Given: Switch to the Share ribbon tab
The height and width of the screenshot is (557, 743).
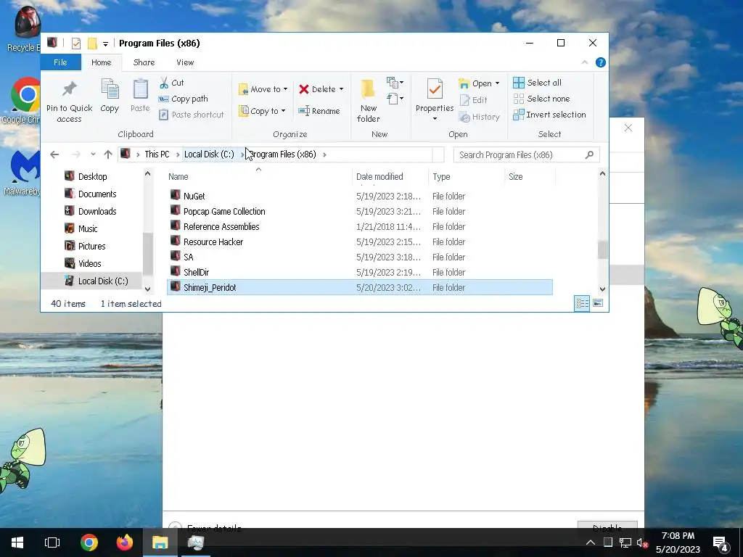Looking at the screenshot, I should (144, 62).
